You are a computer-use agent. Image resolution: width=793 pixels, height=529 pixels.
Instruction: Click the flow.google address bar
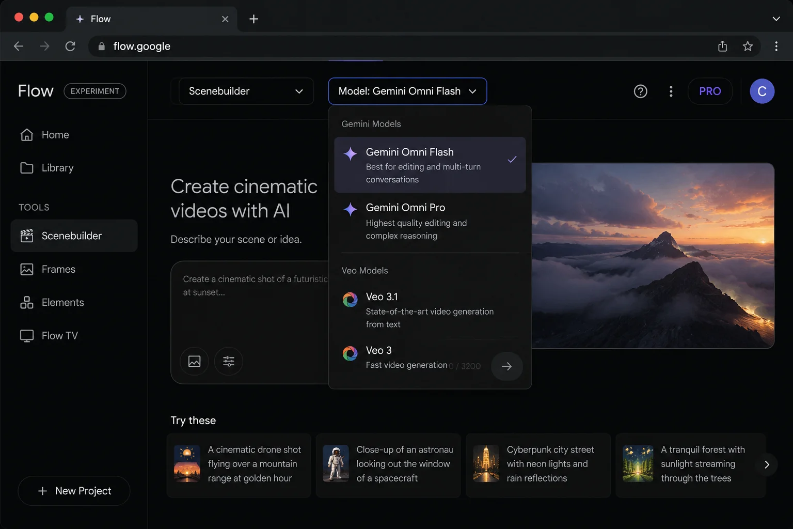tap(403, 46)
